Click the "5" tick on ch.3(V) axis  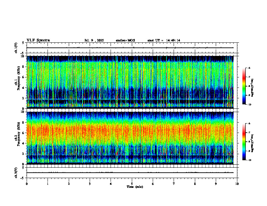point(23,168)
